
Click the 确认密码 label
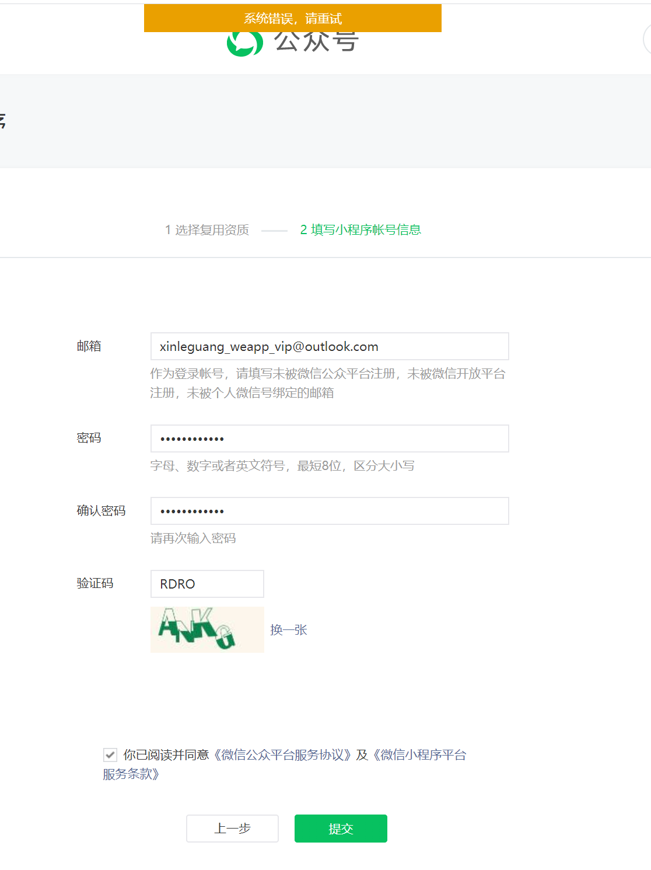101,511
